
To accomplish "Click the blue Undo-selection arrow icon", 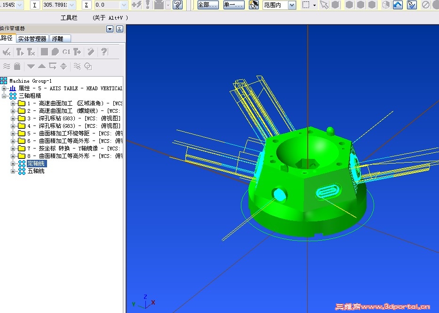I will pos(398,5).
